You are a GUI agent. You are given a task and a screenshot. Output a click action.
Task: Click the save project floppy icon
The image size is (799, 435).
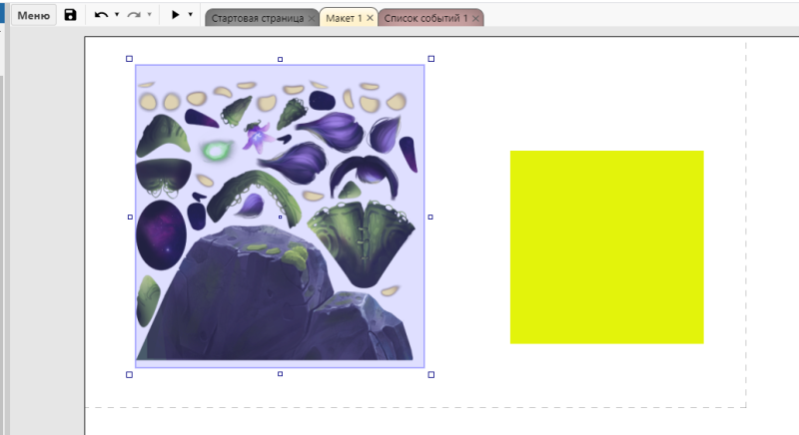click(x=70, y=15)
